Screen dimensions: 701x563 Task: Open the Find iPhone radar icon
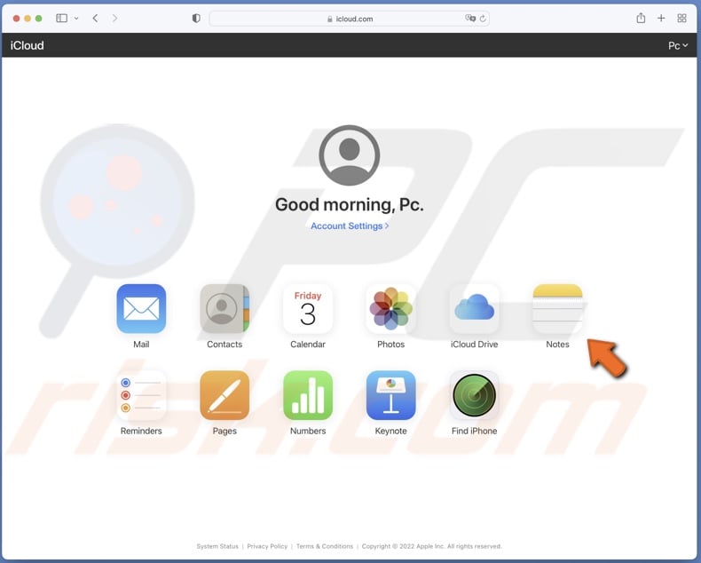click(475, 395)
